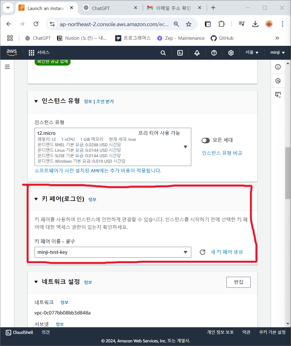Screen dimensions: 291x346
Task: Open the 개인 정보 보호 footer link
Action: pyautogui.click(x=220, y=332)
